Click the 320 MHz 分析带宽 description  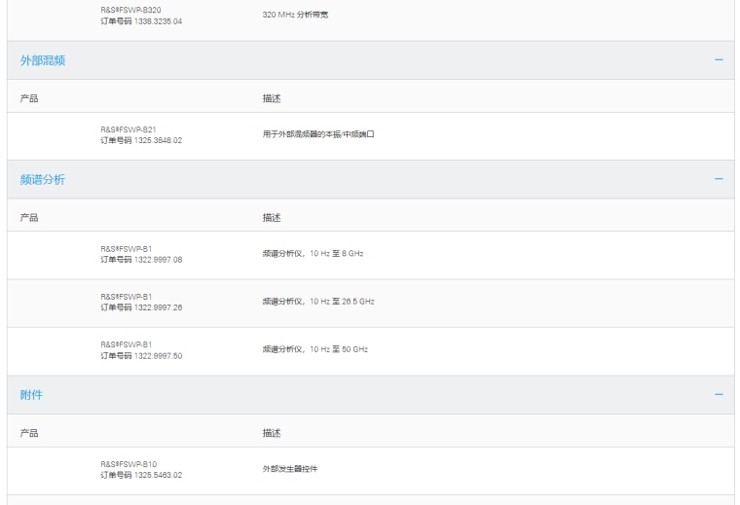[x=295, y=15]
